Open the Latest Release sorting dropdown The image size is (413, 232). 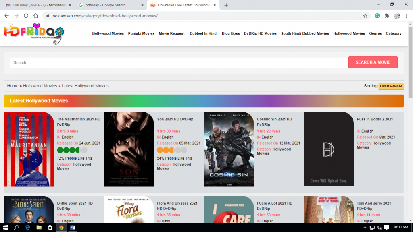click(x=391, y=86)
